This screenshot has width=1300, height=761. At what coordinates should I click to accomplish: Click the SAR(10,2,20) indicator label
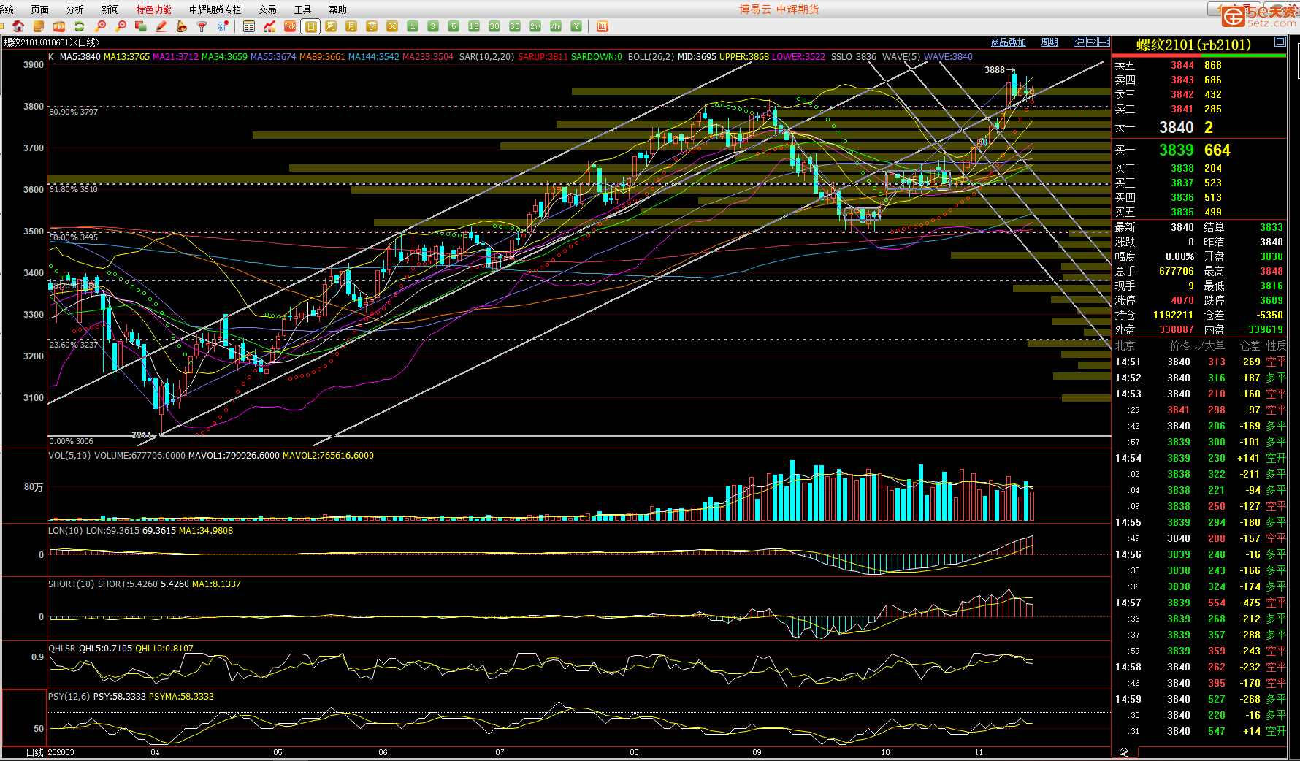486,57
